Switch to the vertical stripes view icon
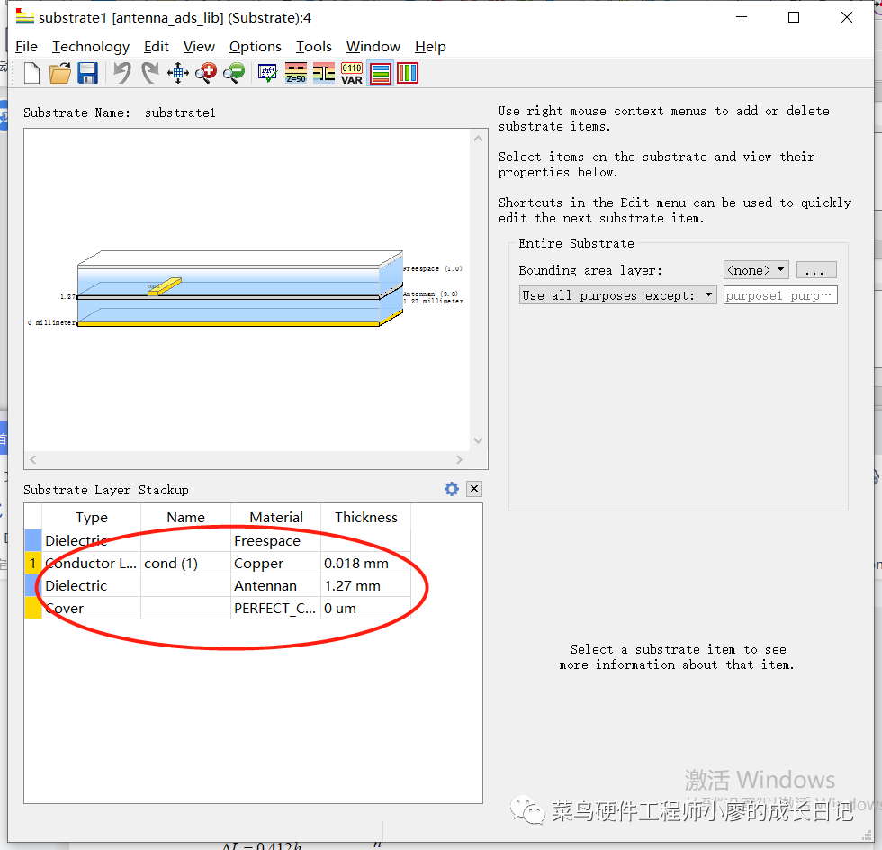The width and height of the screenshot is (882, 850). pos(408,73)
